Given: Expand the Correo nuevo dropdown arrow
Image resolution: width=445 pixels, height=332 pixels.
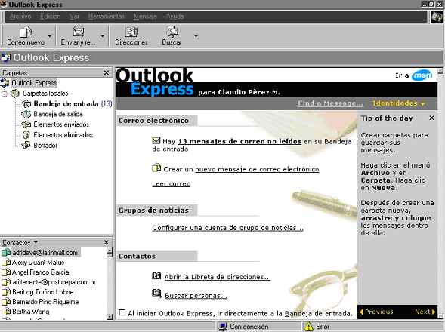Looking at the screenshot, I should (50, 36).
